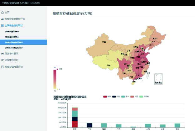
Task: Toggle the 玉米 teal legend series
Action: pyautogui.click(x=124, y=97)
